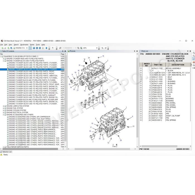Pin the Parts List panel
This screenshot has height=195, width=195.
click(x=188, y=51)
